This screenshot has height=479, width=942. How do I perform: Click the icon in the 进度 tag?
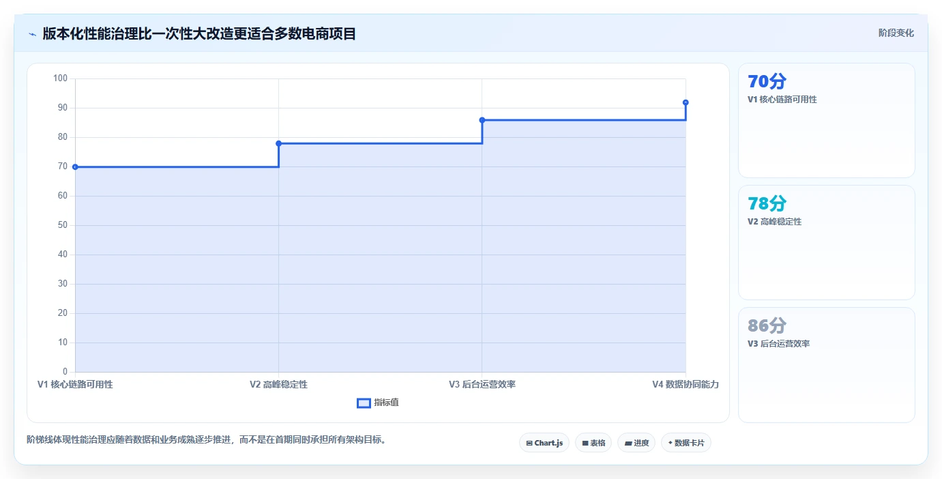(x=628, y=444)
